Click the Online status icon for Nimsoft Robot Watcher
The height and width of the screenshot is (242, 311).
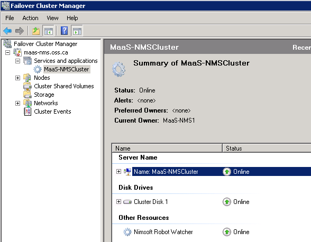pyautogui.click(x=227, y=232)
